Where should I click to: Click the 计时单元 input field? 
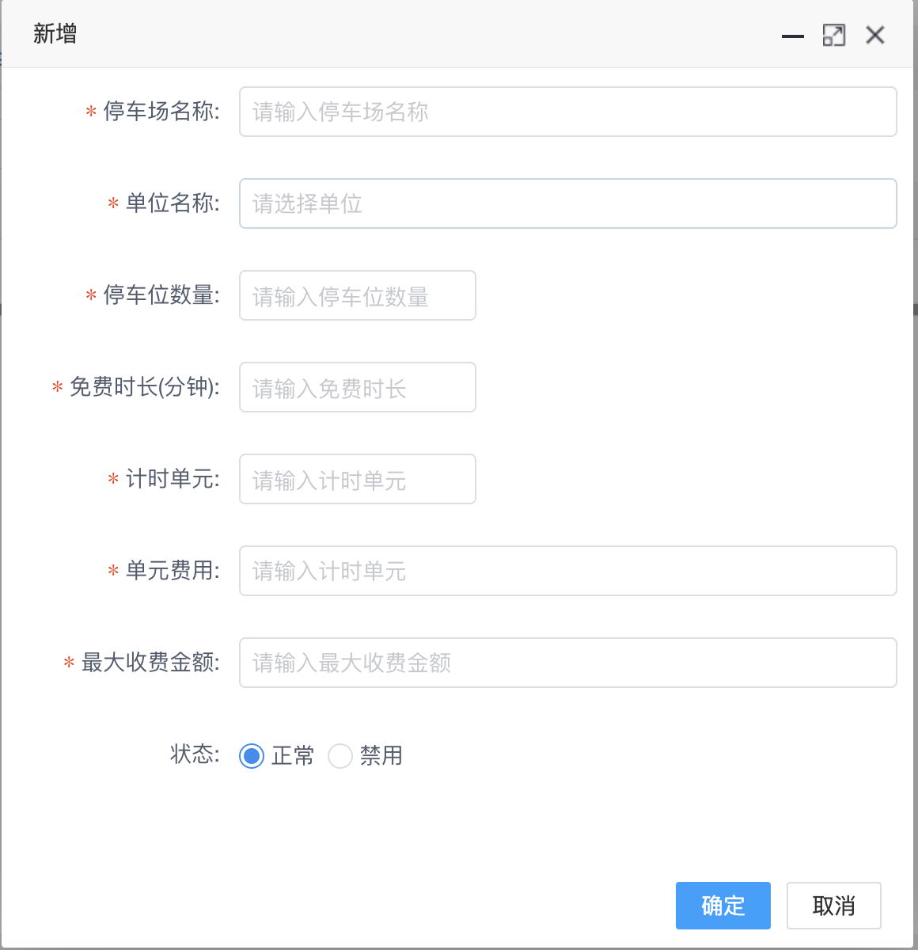tap(357, 479)
